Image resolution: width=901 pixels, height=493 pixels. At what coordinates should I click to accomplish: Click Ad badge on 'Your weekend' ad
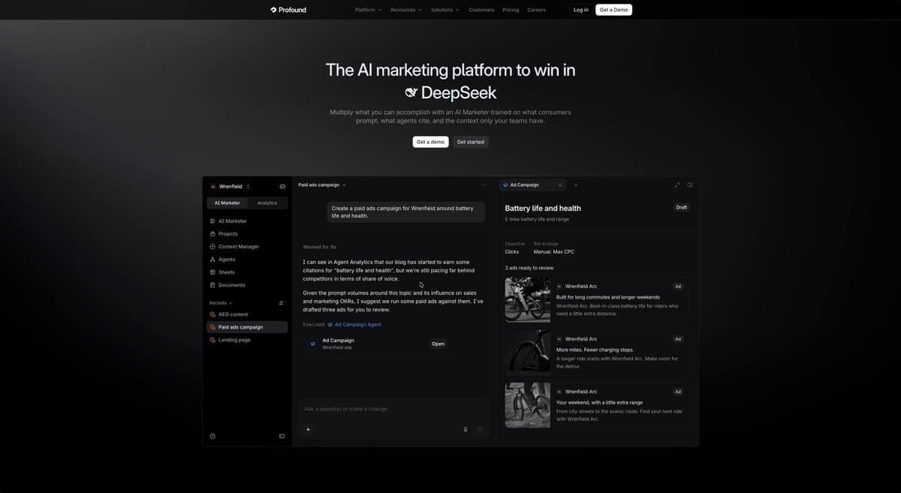(x=678, y=392)
